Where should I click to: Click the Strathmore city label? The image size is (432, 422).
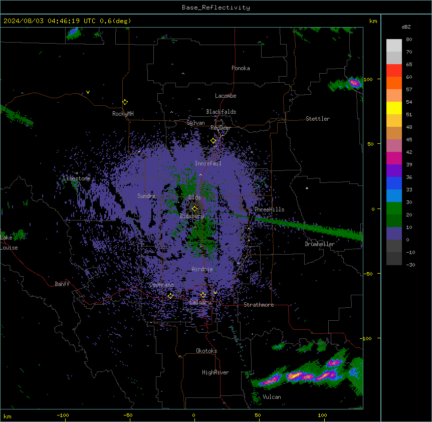coord(259,305)
